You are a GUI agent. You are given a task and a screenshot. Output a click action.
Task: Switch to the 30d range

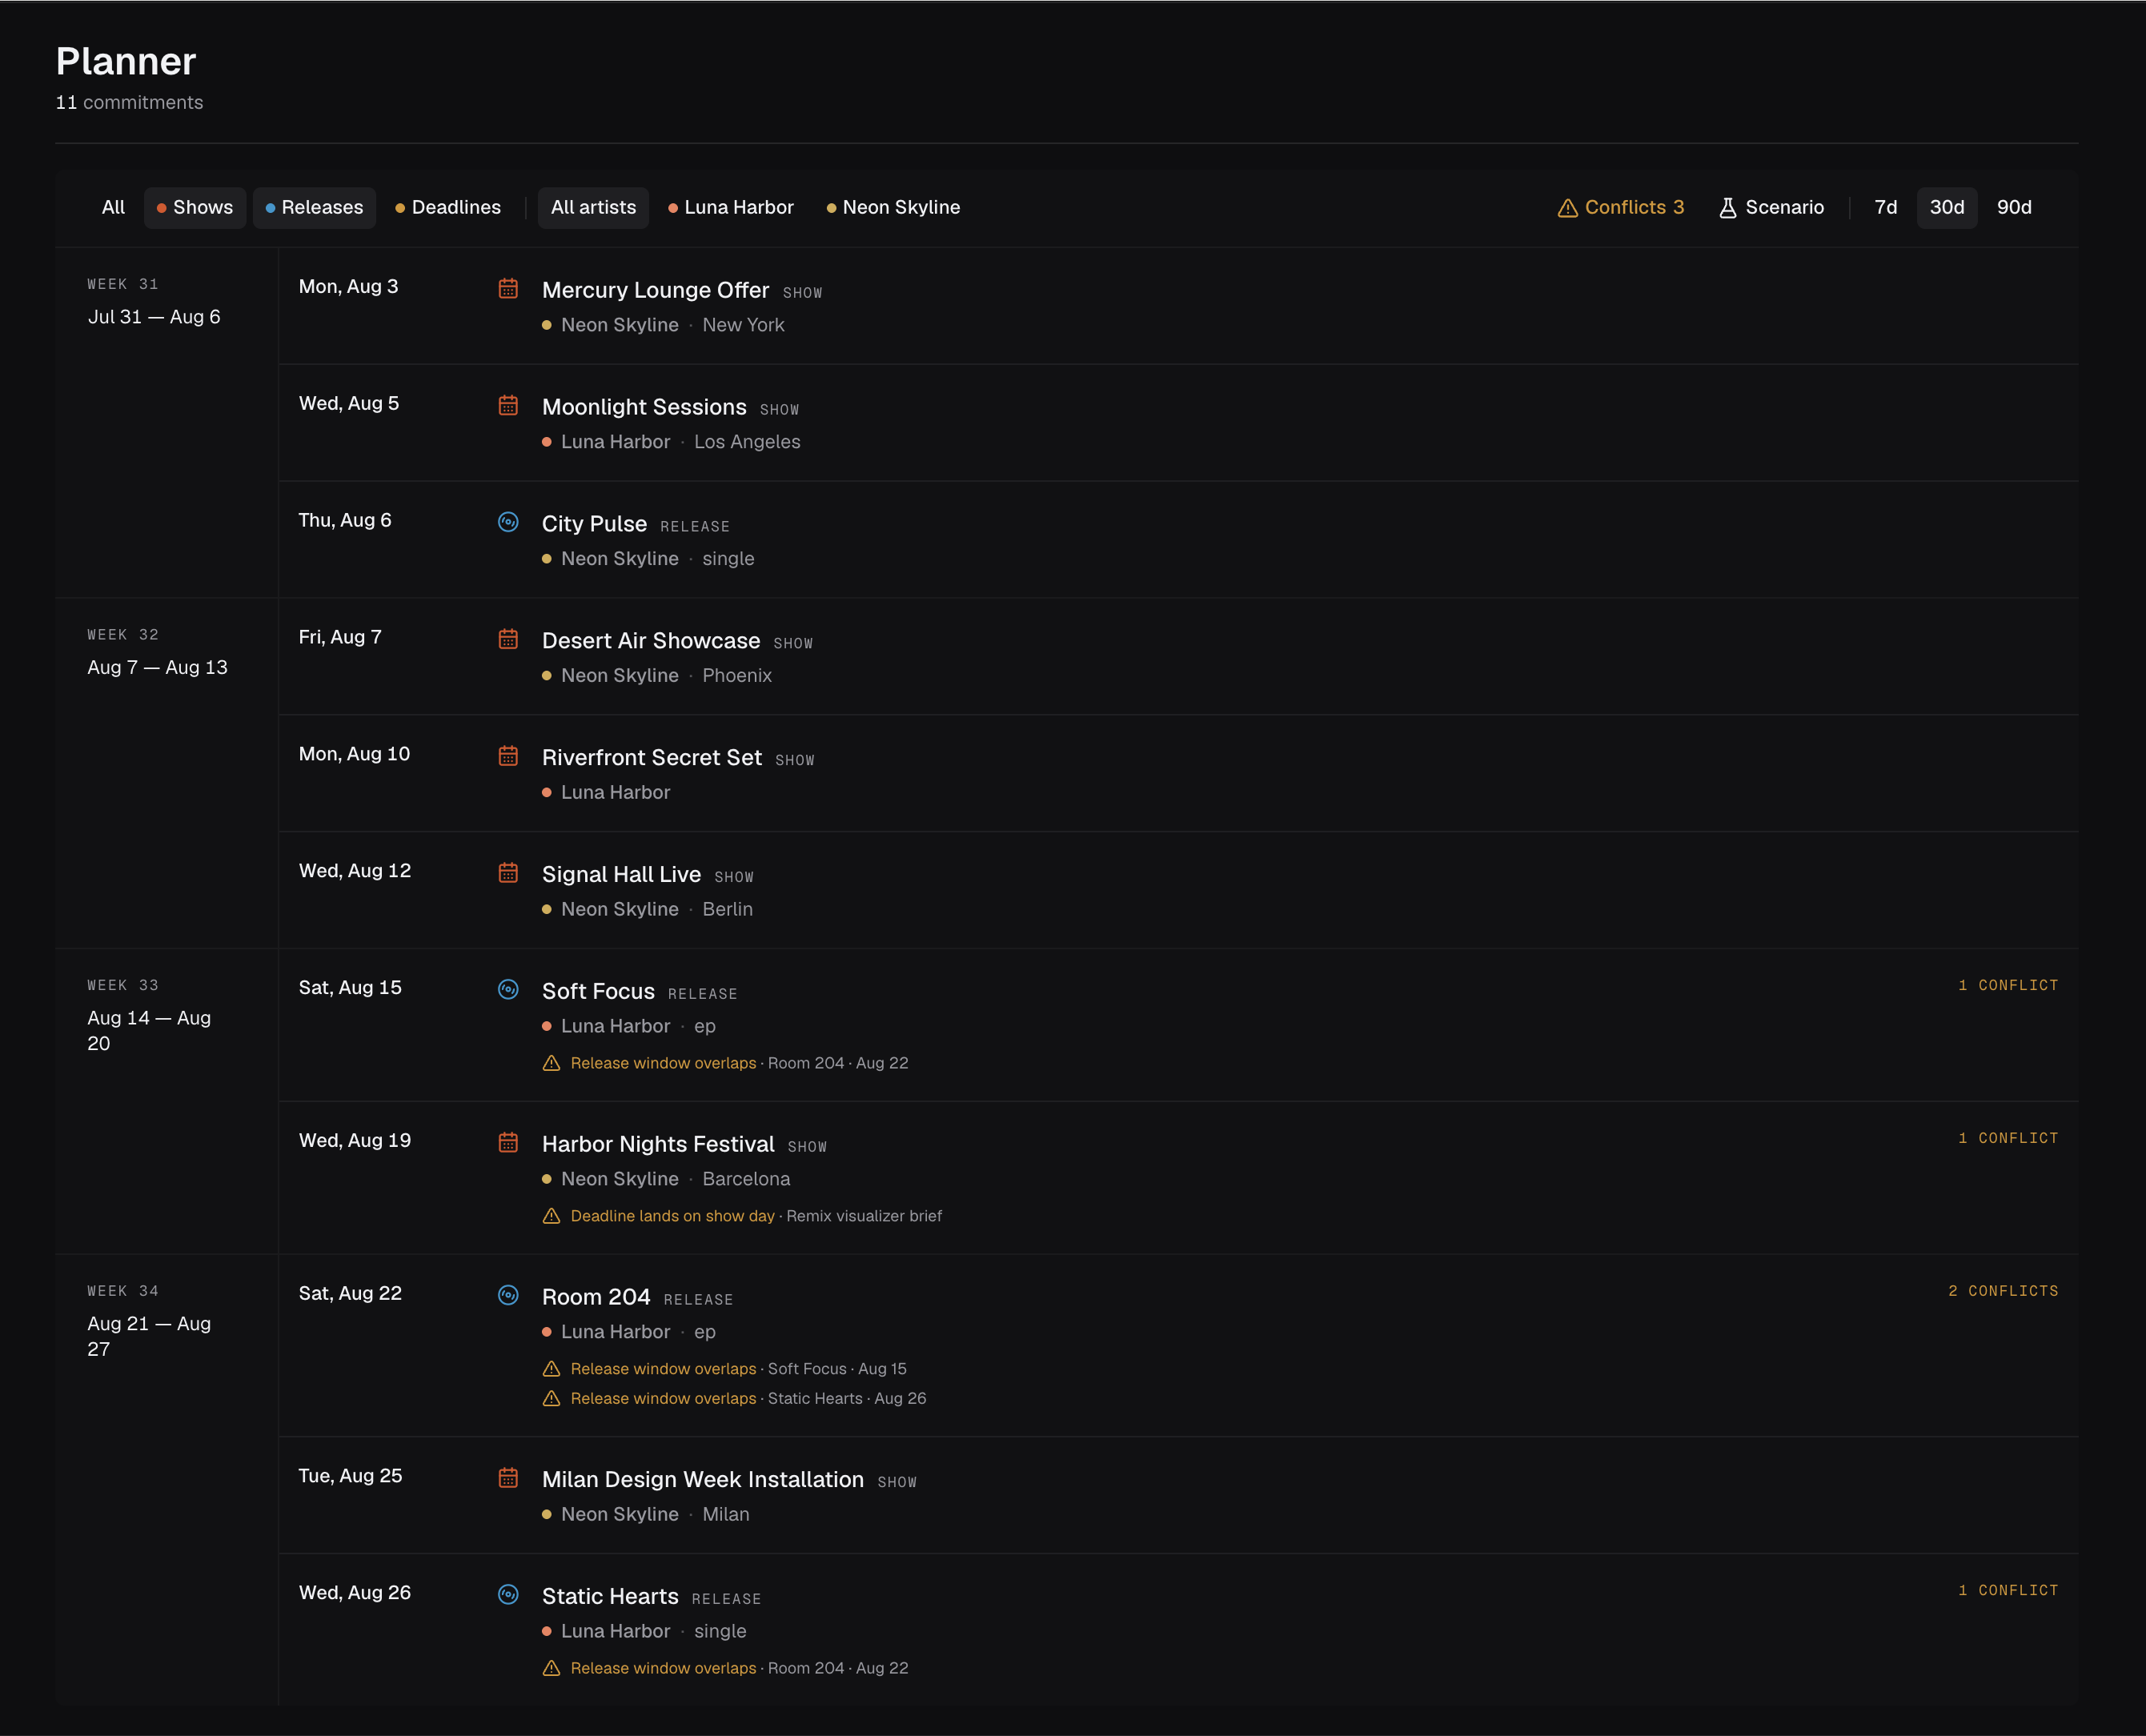(x=1946, y=208)
